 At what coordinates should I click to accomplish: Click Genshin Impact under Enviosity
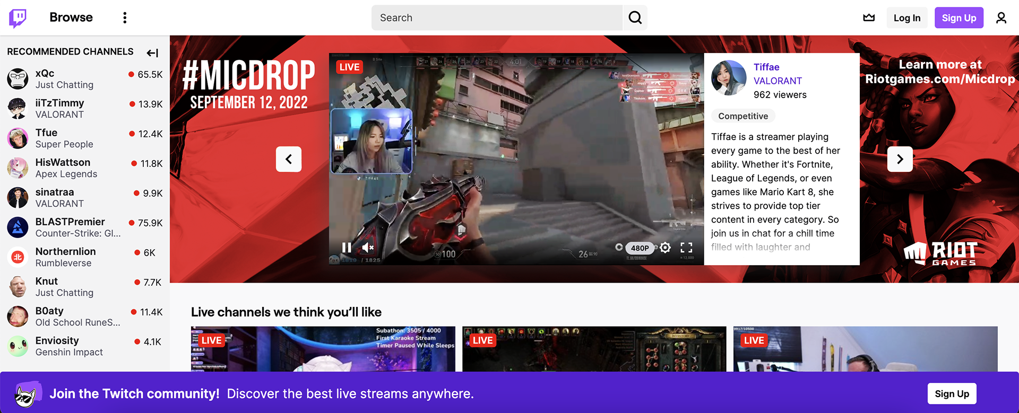coord(69,352)
